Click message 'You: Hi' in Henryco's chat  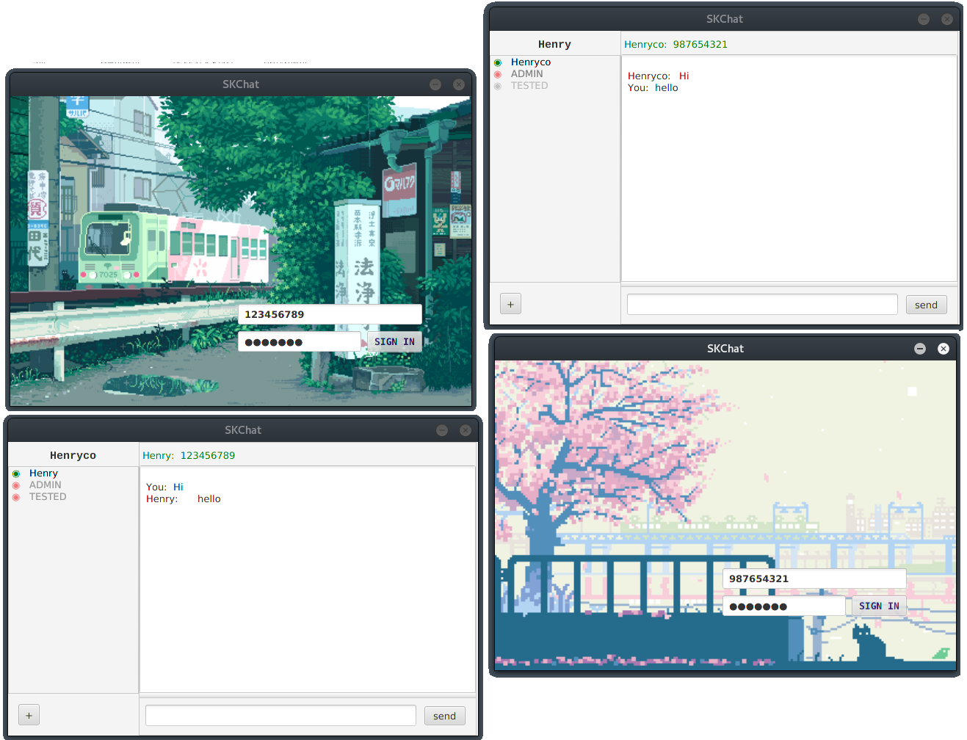point(164,487)
